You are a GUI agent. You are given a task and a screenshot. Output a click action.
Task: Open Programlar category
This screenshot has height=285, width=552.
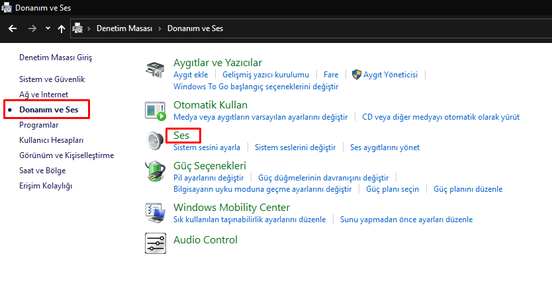[39, 125]
